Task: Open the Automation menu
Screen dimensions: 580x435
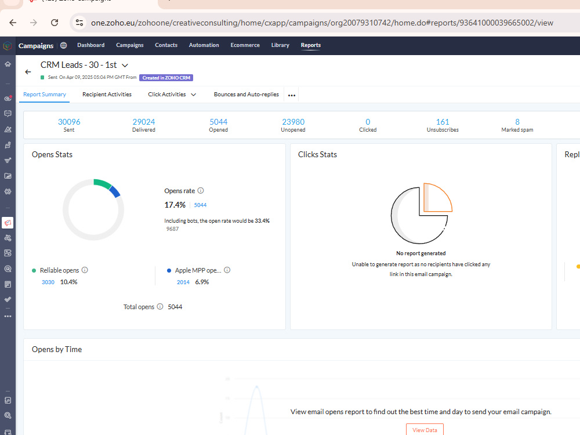Action: 204,45
